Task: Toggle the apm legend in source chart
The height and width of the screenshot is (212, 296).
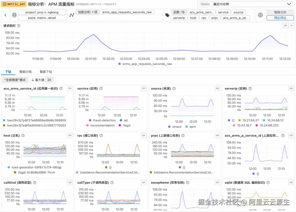Action: (192, 126)
